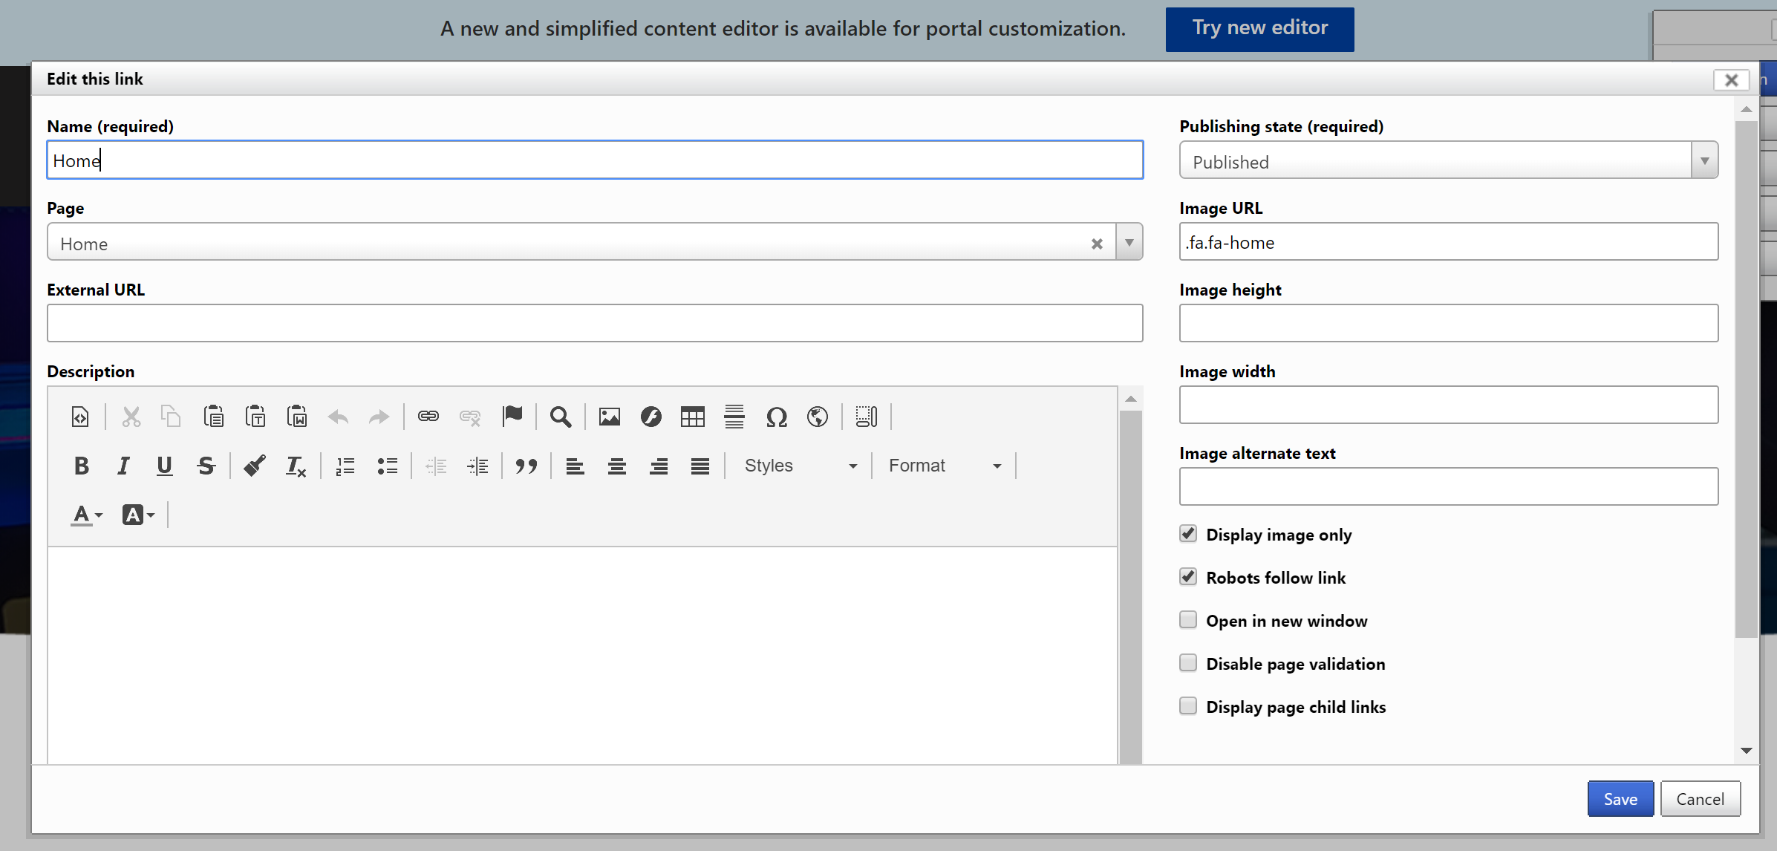Screen dimensions: 1777x851
Task: Apply a numbered list to the description
Action: pos(345,466)
